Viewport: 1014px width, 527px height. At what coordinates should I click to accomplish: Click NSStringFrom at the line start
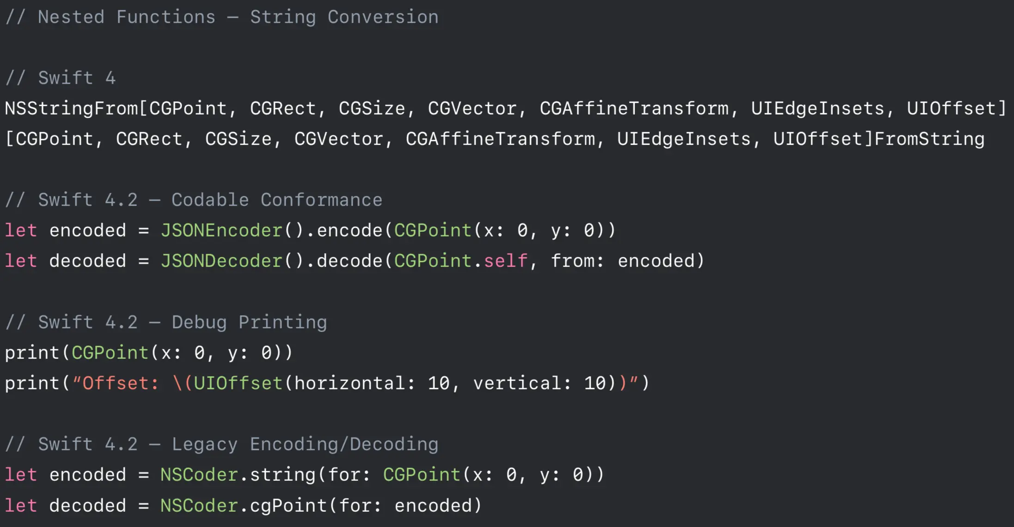pyautogui.click(x=72, y=109)
